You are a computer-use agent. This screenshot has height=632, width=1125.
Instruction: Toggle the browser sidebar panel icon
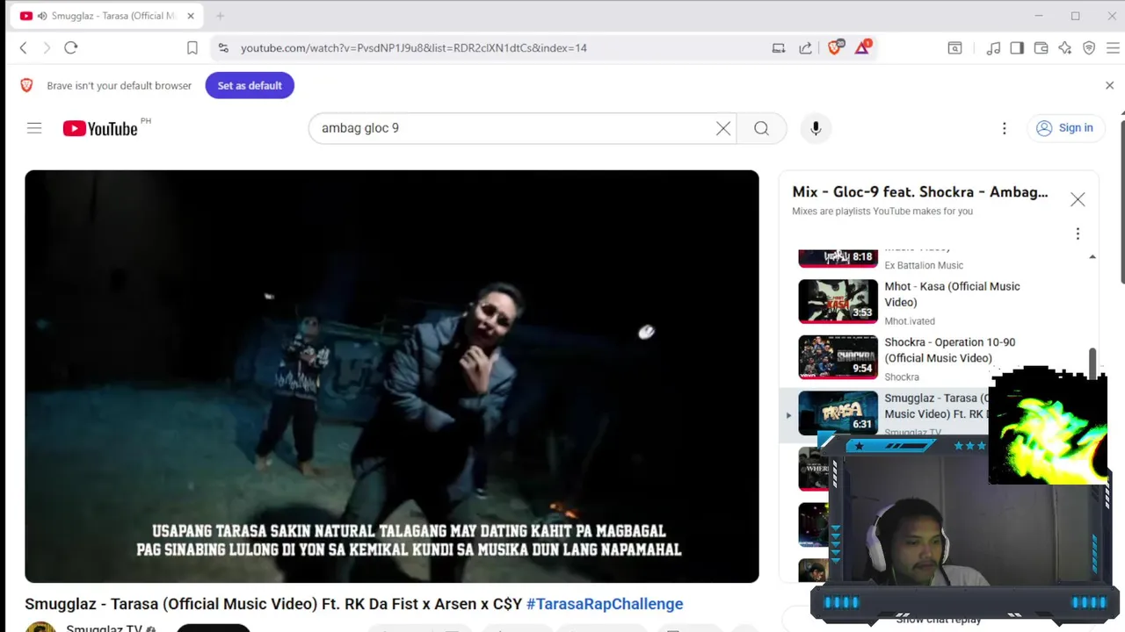(x=1017, y=48)
